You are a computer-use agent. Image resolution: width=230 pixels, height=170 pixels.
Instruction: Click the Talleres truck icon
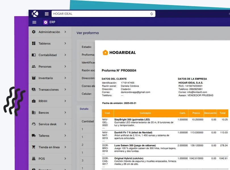pos(34,136)
